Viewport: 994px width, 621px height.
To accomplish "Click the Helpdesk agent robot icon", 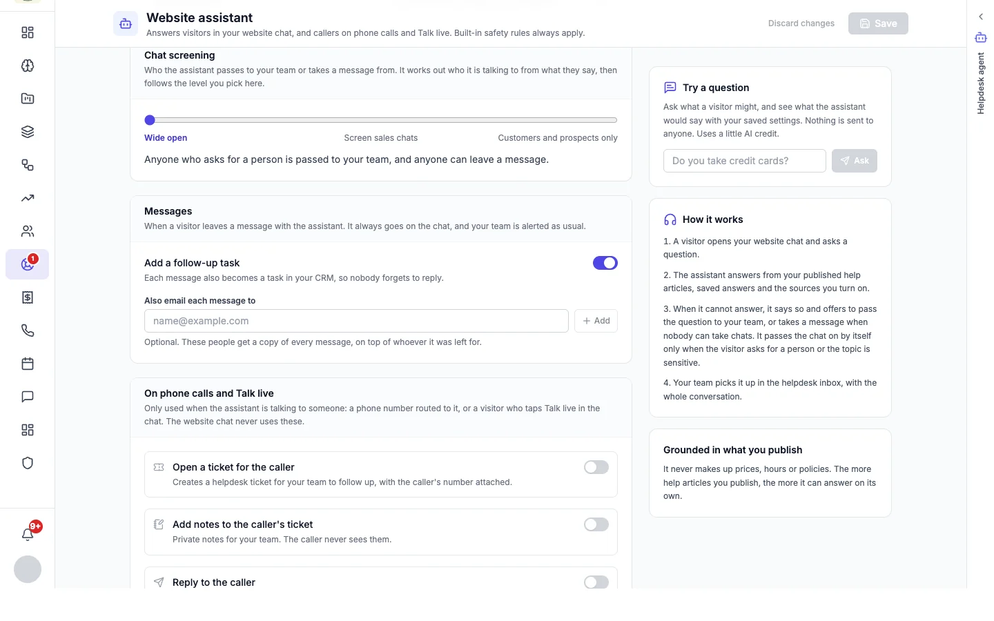I will [x=981, y=37].
